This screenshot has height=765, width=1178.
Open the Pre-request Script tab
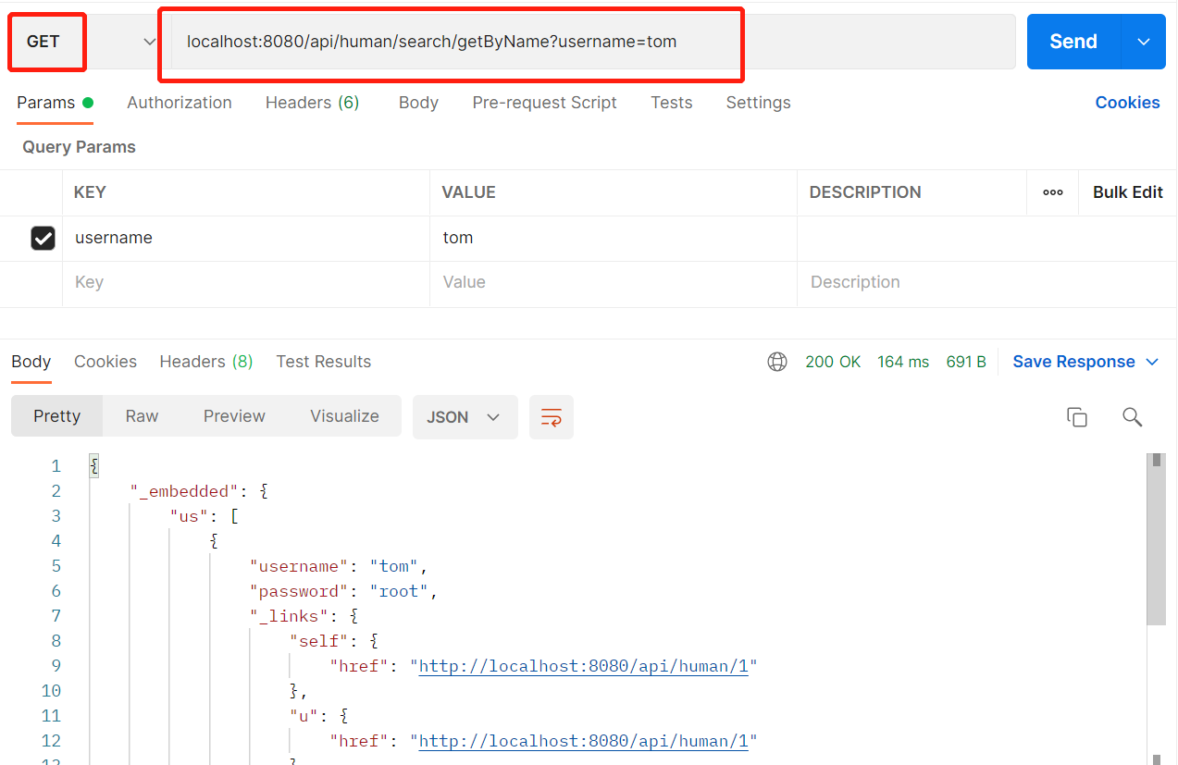point(544,103)
